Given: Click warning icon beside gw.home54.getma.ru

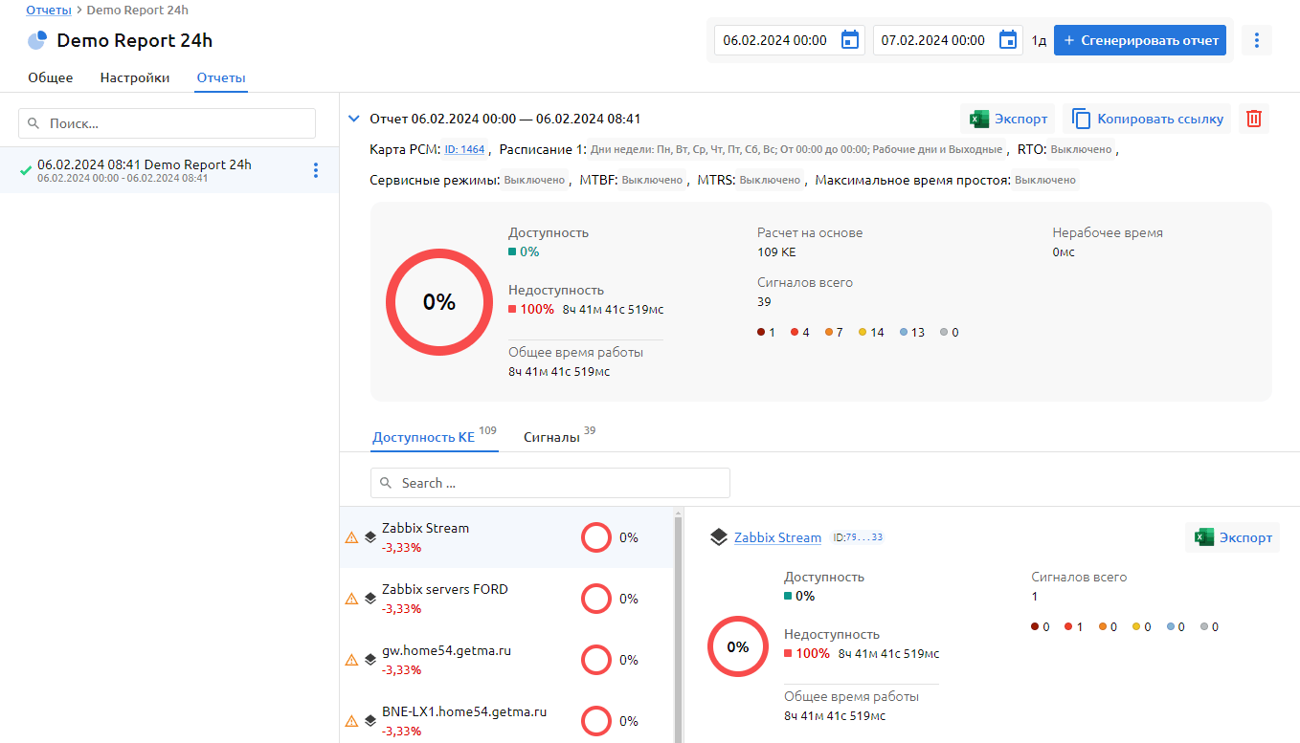Looking at the screenshot, I should coord(351,660).
